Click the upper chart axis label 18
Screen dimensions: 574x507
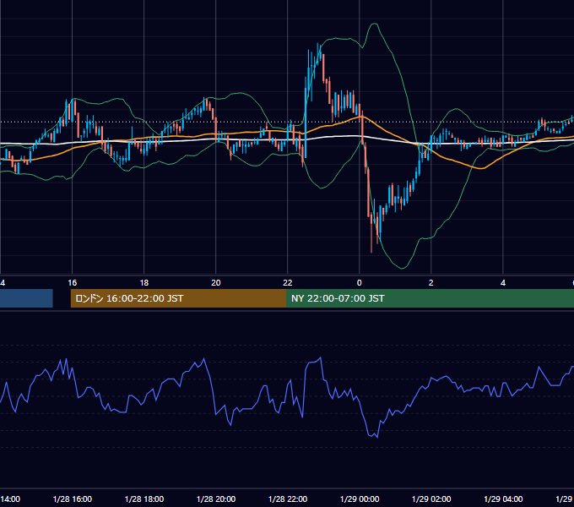143,283
